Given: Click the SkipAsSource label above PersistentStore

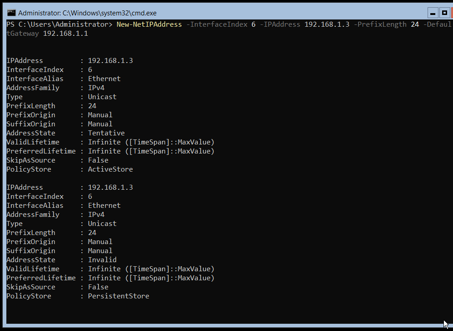Looking at the screenshot, I should click(x=31, y=287).
